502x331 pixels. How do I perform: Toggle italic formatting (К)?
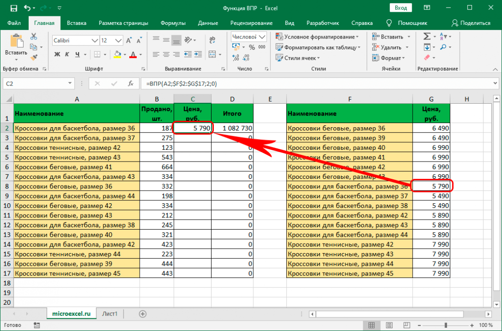pos(67,54)
